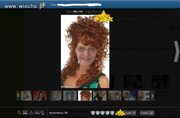Viewport: 180px width, 118px height.
Task: Click the location pin plus icon
Action: pos(42,113)
